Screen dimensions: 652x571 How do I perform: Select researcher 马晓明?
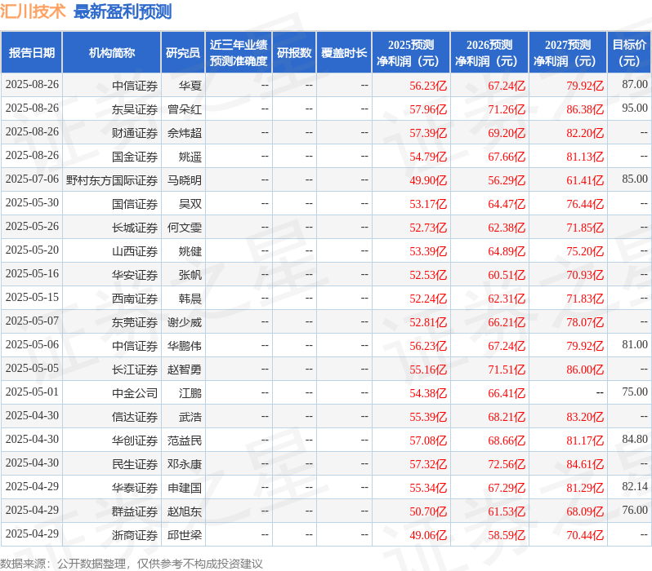(x=185, y=180)
